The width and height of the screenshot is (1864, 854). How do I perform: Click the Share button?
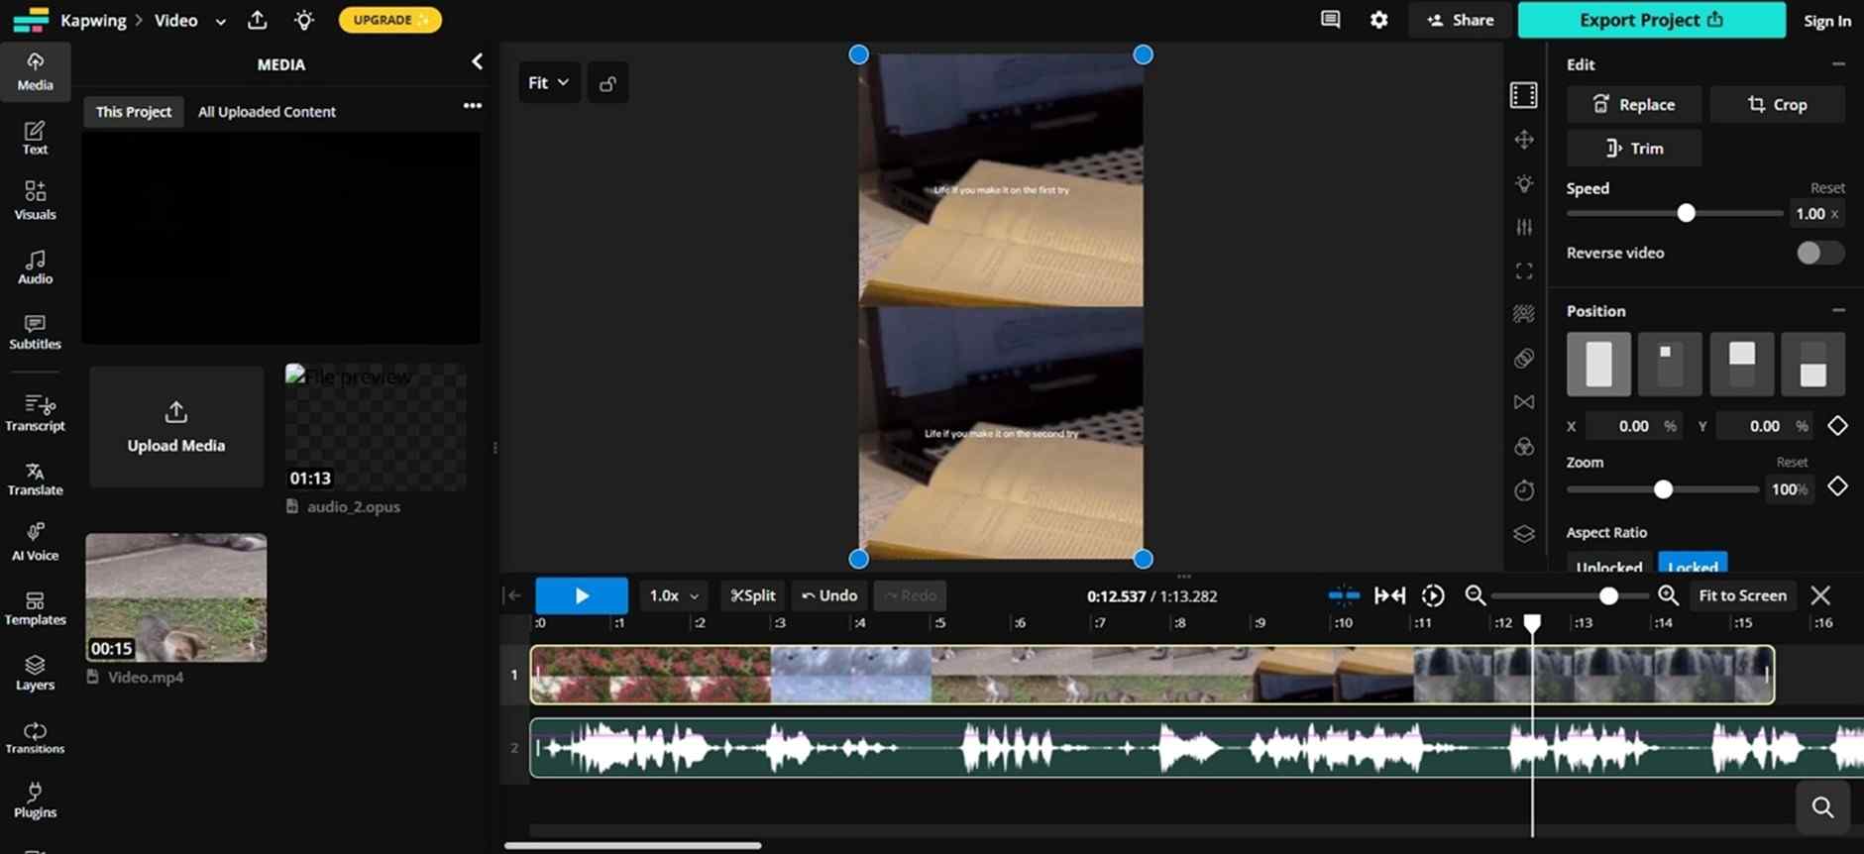[x=1460, y=20]
